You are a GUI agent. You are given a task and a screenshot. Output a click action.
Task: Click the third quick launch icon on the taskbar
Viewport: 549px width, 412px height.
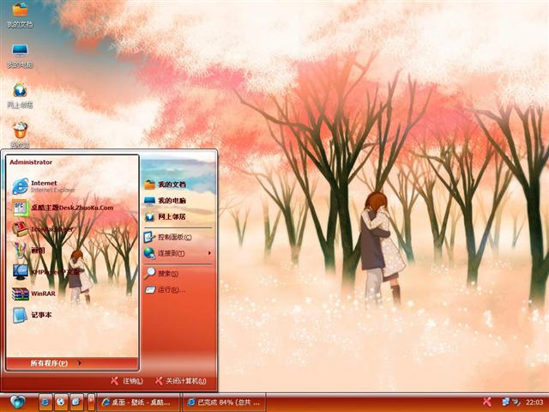(76, 402)
